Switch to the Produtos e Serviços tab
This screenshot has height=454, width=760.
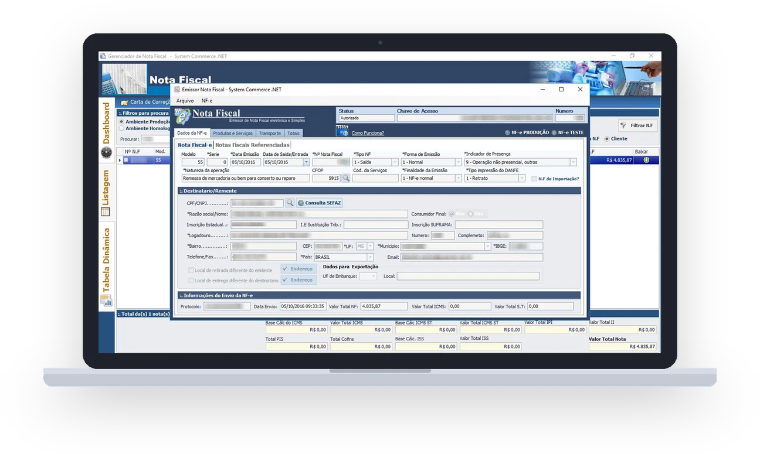(233, 134)
